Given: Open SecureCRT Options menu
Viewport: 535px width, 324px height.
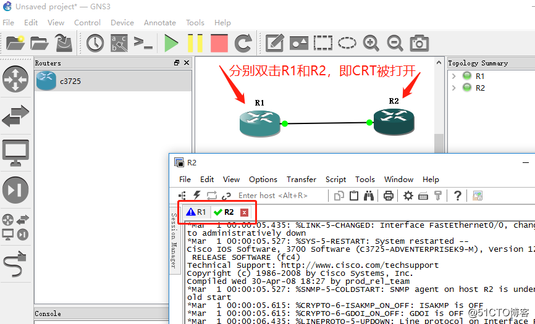Looking at the screenshot, I should (x=263, y=179).
